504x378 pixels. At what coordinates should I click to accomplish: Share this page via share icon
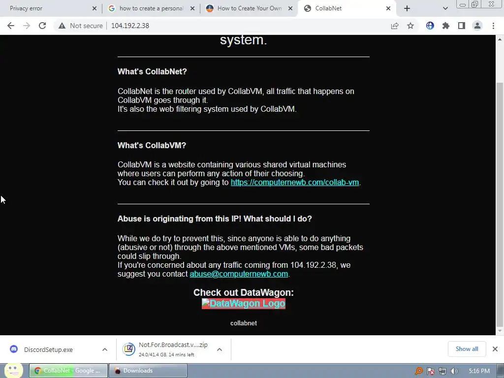click(x=395, y=26)
